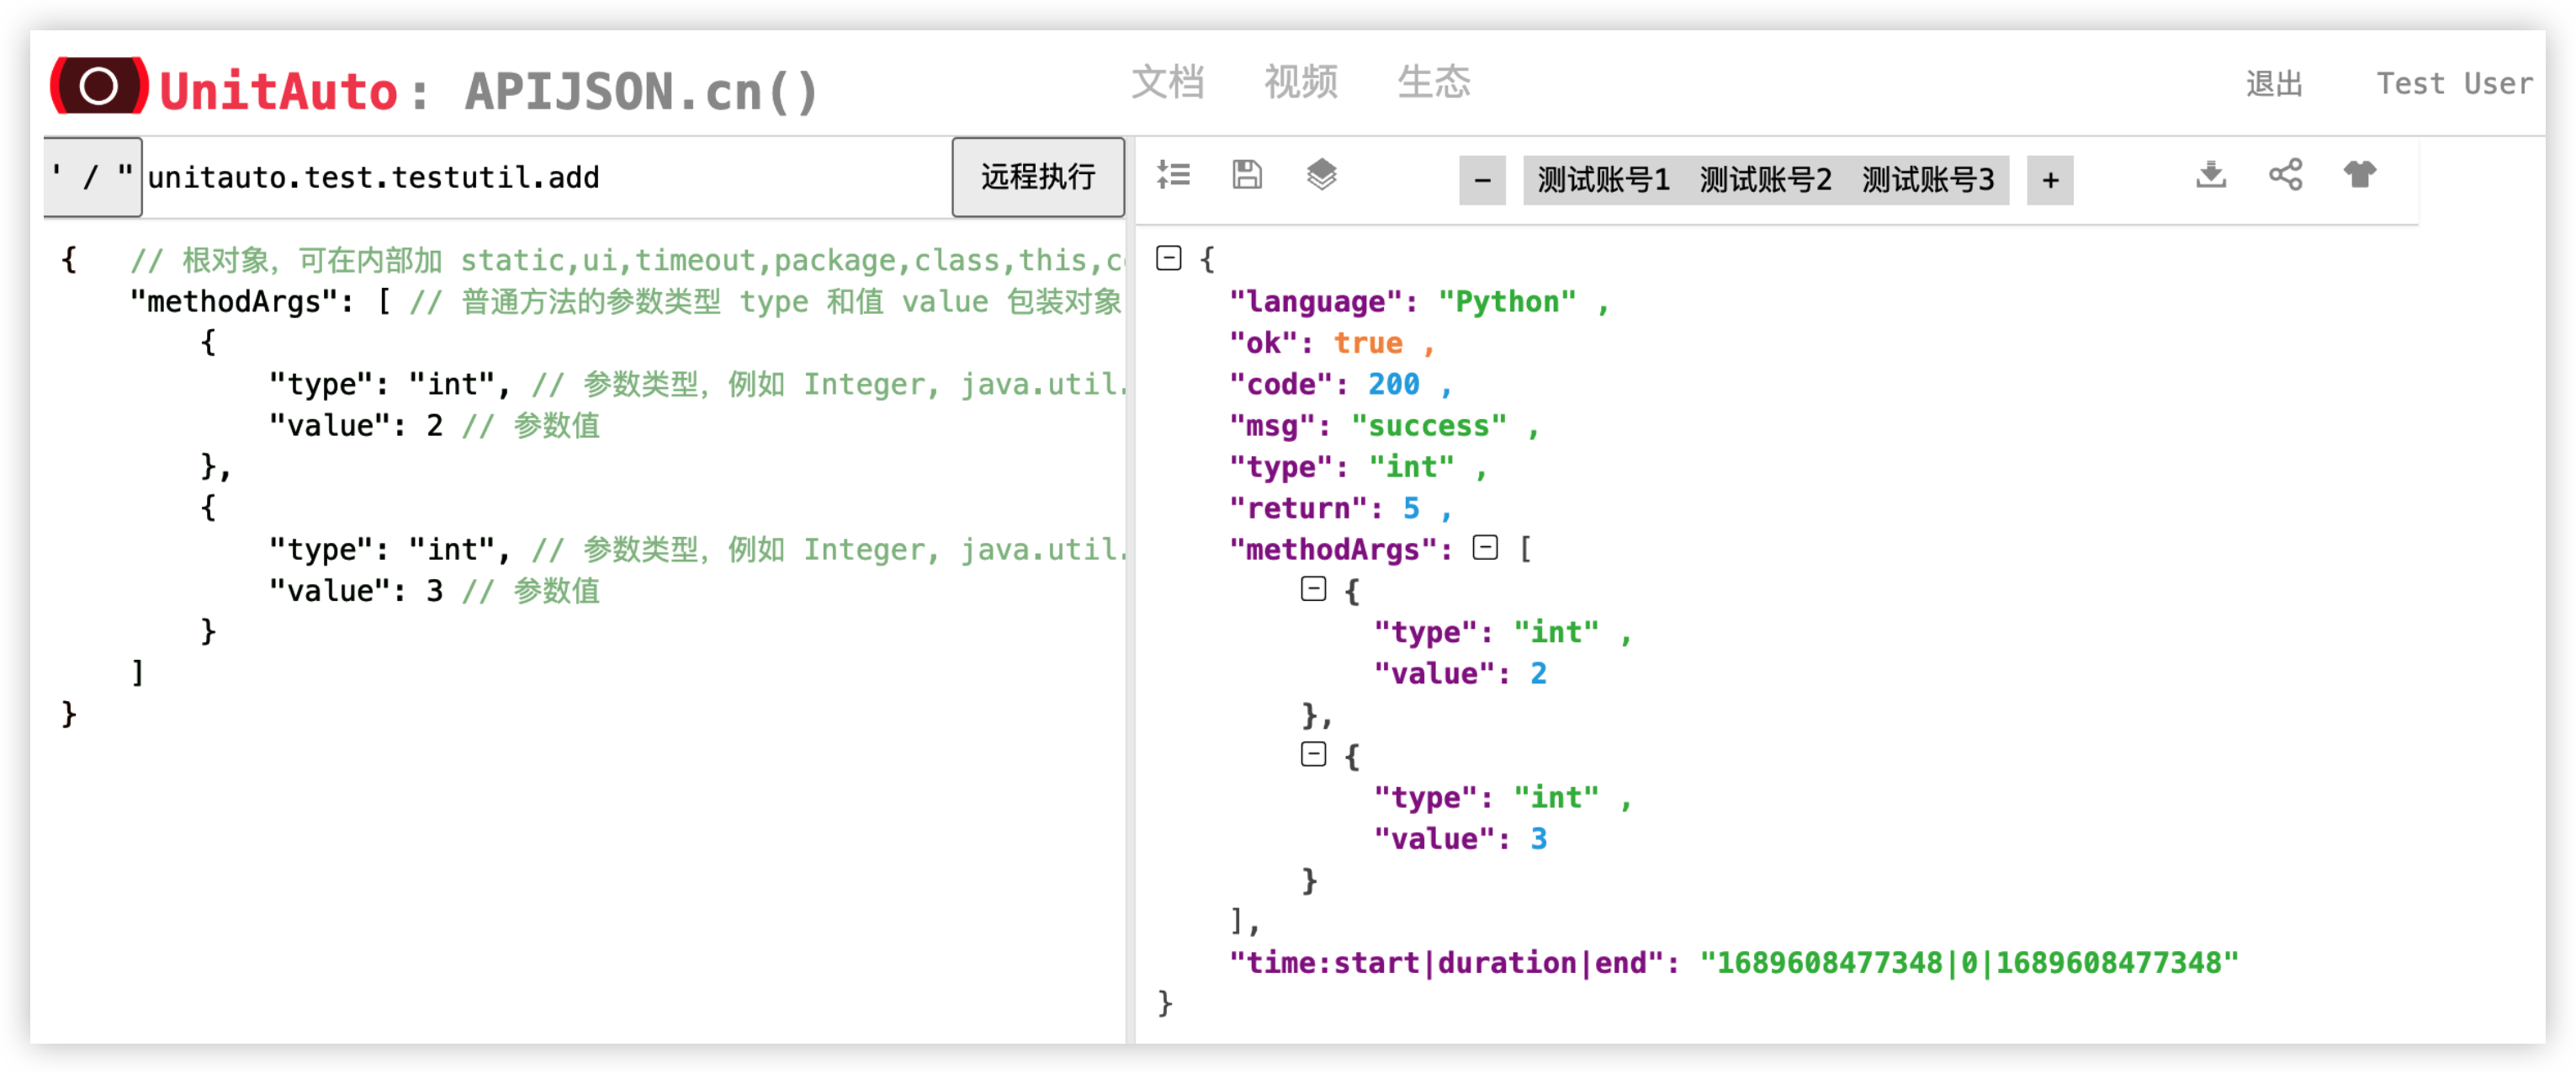Select the 测试账号3 account
Image resolution: width=2576 pixels, height=1074 pixels.
[1928, 180]
